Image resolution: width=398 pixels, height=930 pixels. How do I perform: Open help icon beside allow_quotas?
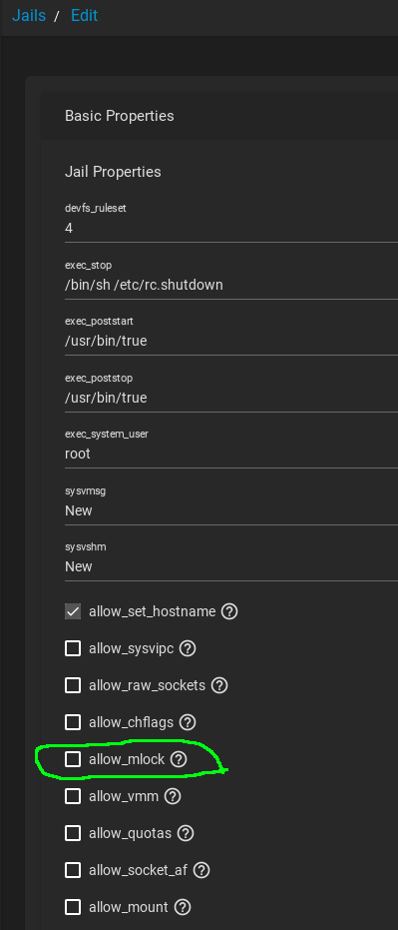coord(186,833)
